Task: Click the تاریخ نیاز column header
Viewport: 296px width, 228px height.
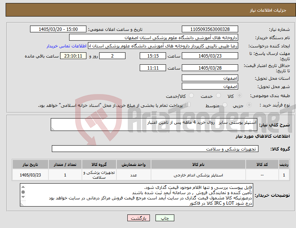Action: click(x=30, y=164)
